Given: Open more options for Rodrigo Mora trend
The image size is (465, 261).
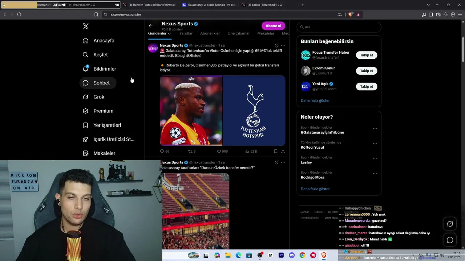Looking at the screenshot, I should tap(375, 173).
